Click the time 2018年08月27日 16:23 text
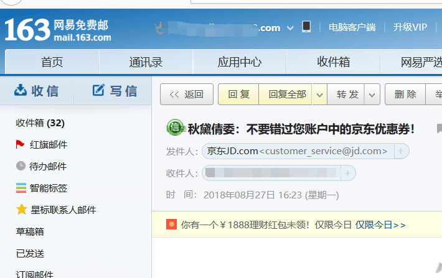 click(x=271, y=195)
